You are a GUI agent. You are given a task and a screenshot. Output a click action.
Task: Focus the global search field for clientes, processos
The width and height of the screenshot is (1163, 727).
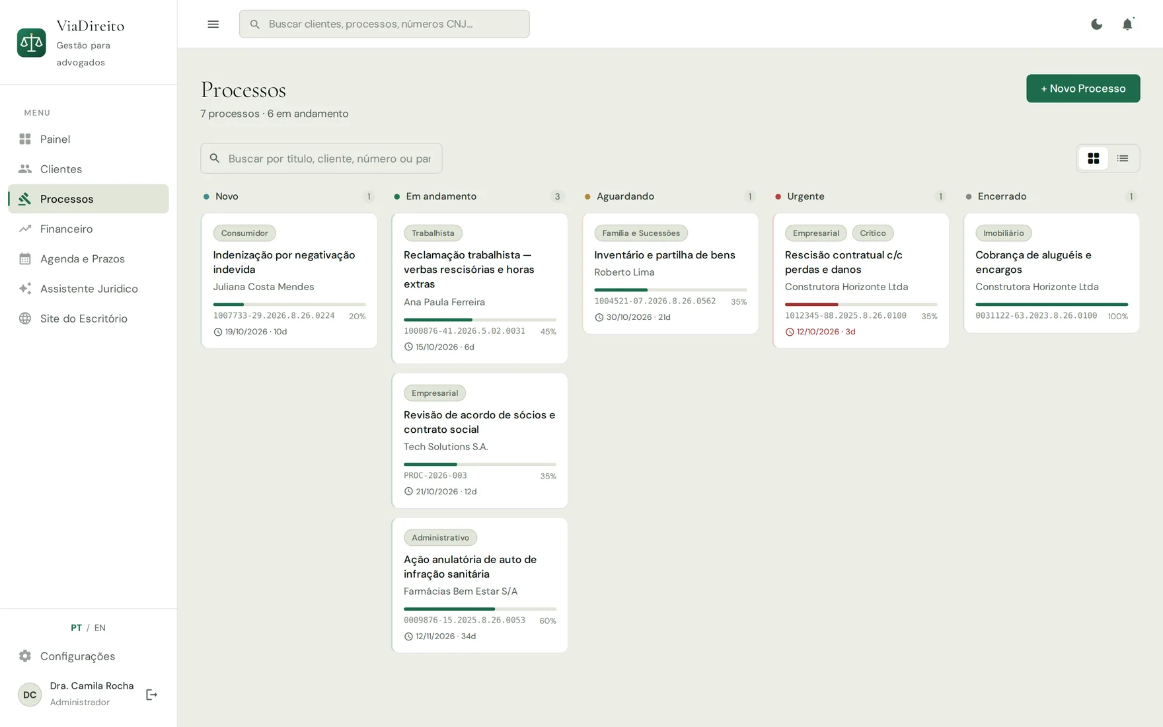pyautogui.click(x=384, y=24)
